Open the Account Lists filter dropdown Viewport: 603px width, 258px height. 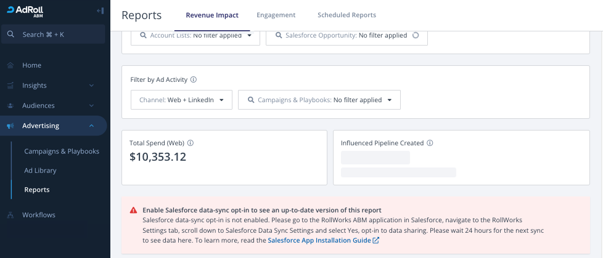coord(195,36)
